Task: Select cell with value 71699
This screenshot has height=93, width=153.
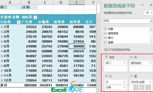Action: click(29, 70)
